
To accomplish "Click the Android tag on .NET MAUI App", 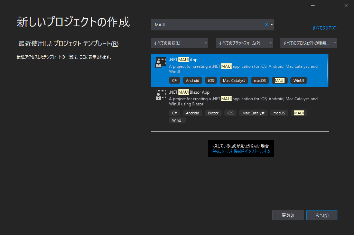I will pos(193,80).
